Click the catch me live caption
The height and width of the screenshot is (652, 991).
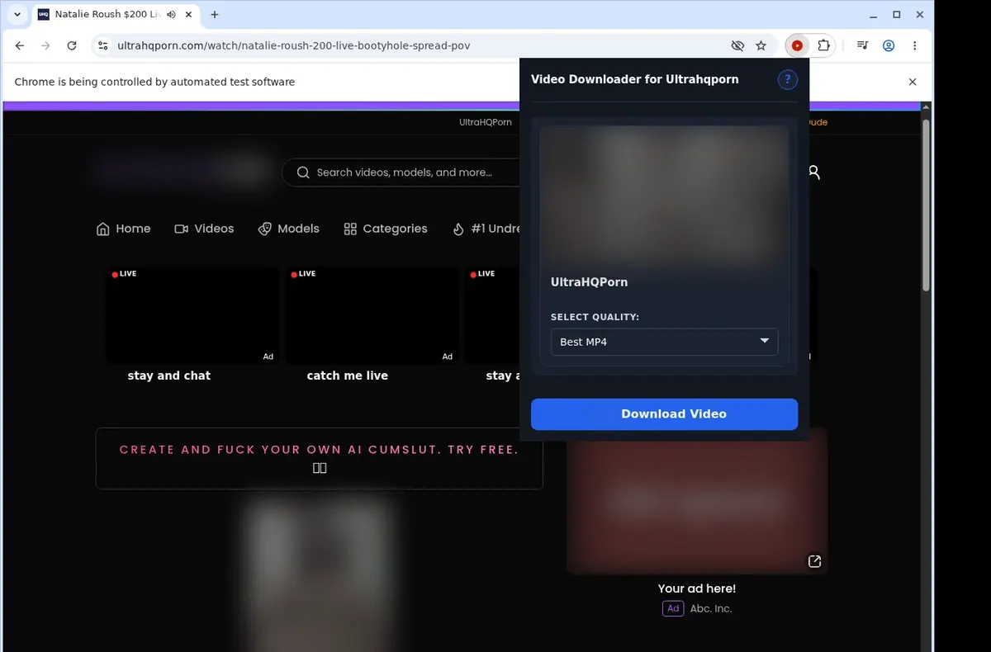pos(347,376)
